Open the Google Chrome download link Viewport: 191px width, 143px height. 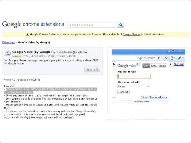(x=131, y=35)
